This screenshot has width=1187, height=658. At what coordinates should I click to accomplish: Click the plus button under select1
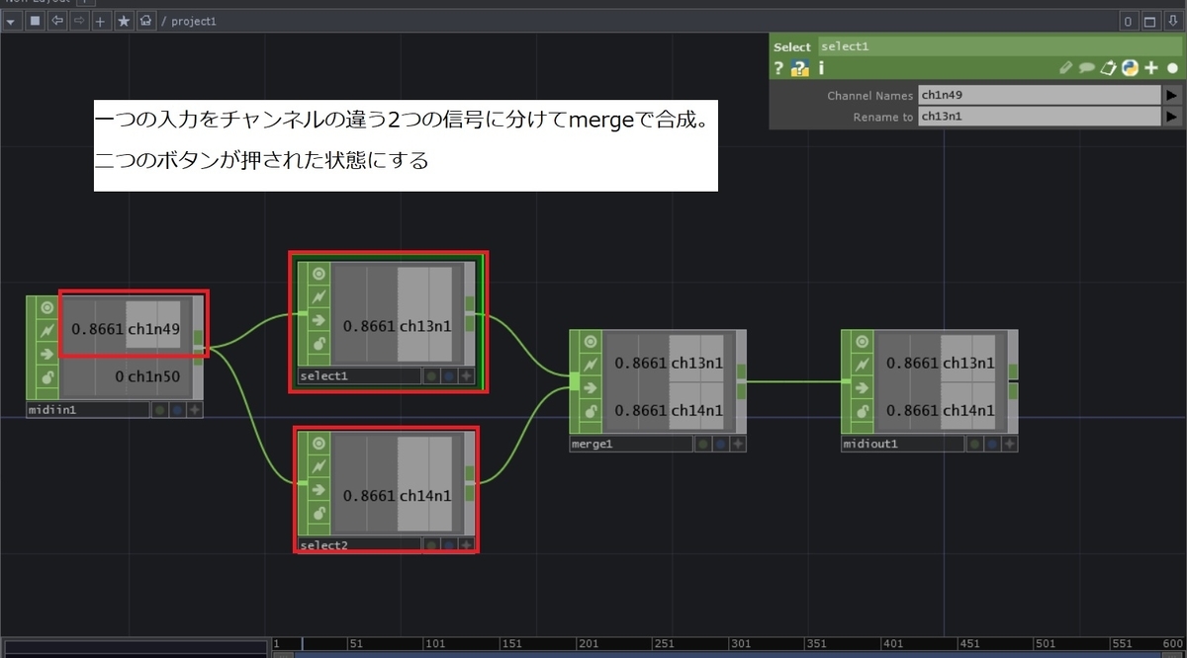coord(467,376)
